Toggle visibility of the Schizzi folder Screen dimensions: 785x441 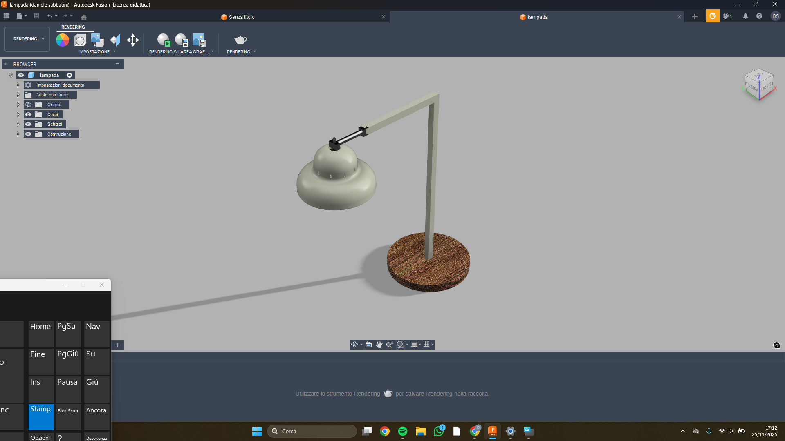[x=28, y=124]
